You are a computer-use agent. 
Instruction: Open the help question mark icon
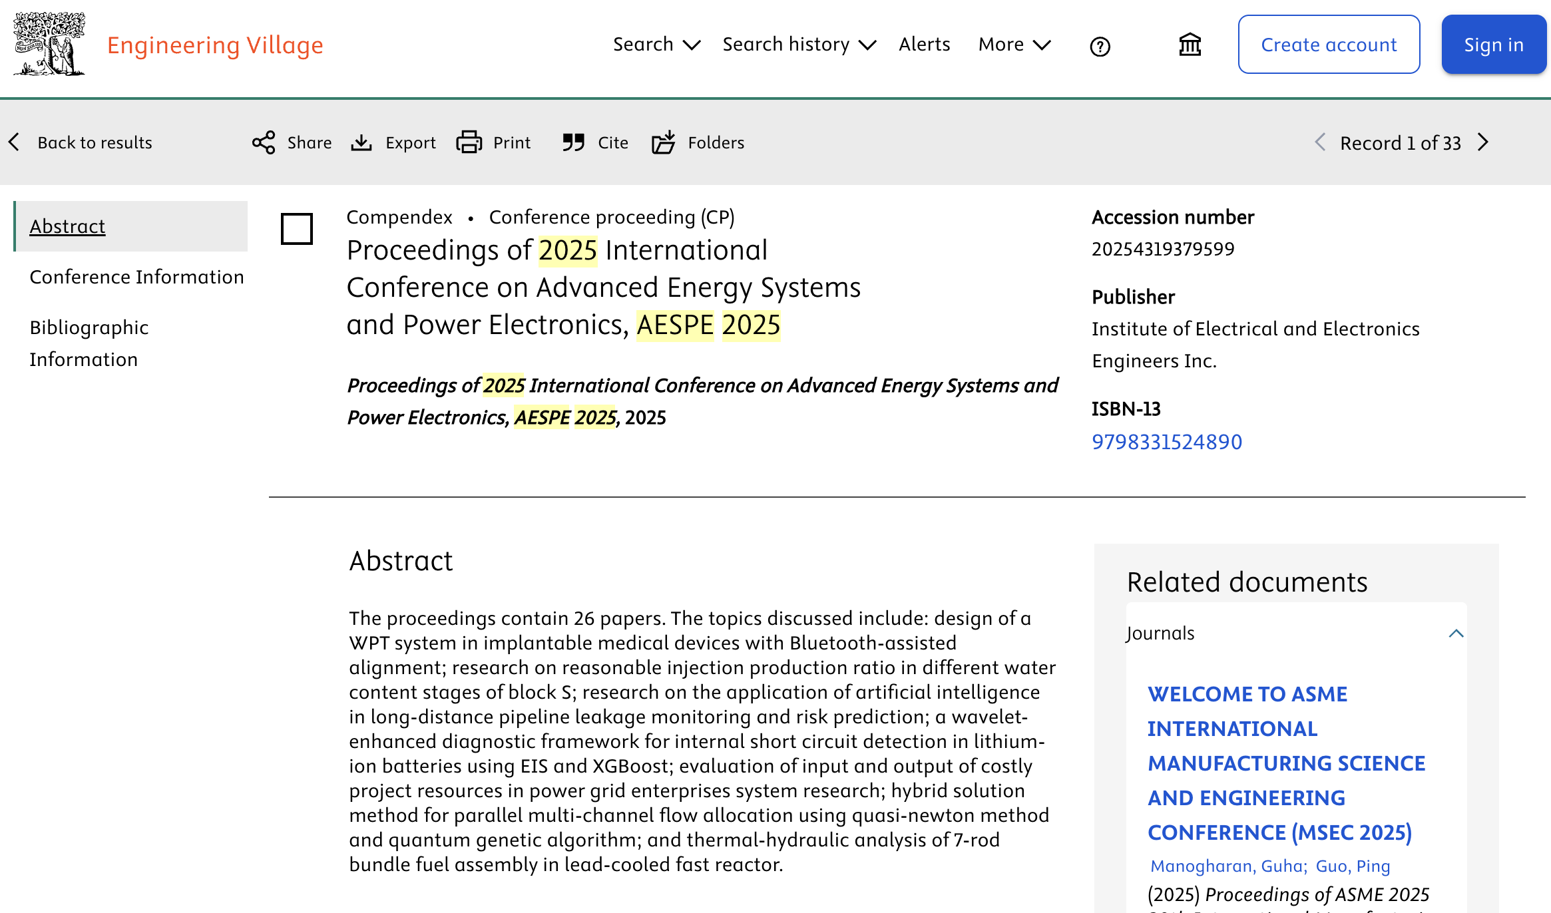(1100, 47)
